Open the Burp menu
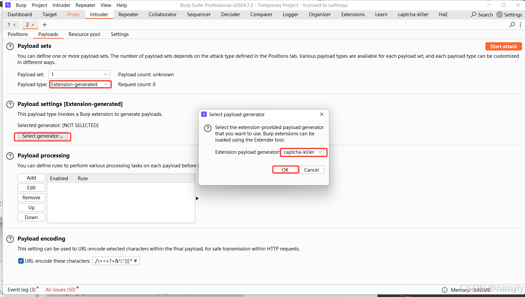The image size is (525, 297). pyautogui.click(x=21, y=5)
